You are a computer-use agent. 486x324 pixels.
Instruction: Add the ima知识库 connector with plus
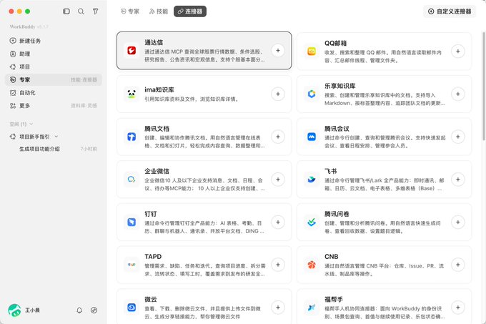[278, 94]
